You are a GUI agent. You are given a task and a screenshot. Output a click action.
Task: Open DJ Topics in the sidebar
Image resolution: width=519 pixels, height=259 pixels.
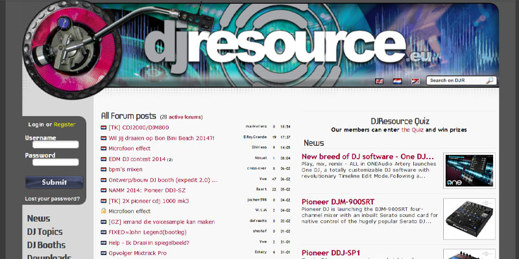(45, 232)
